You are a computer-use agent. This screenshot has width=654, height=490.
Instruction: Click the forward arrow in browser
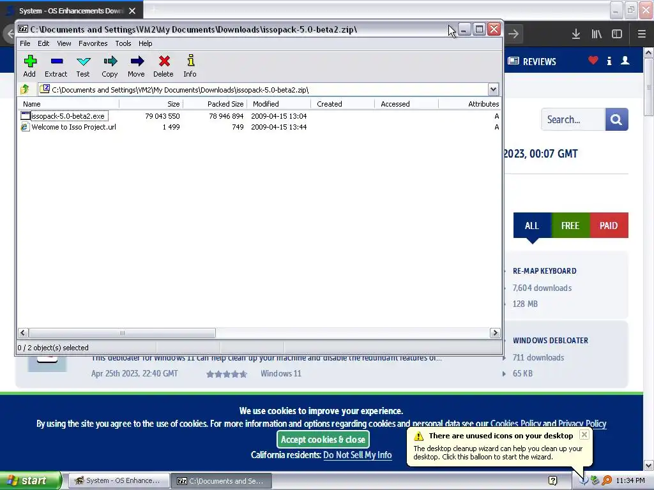point(513,34)
